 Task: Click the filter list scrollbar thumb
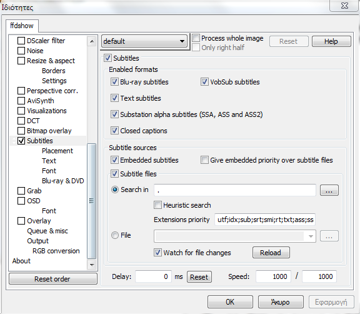92,201
